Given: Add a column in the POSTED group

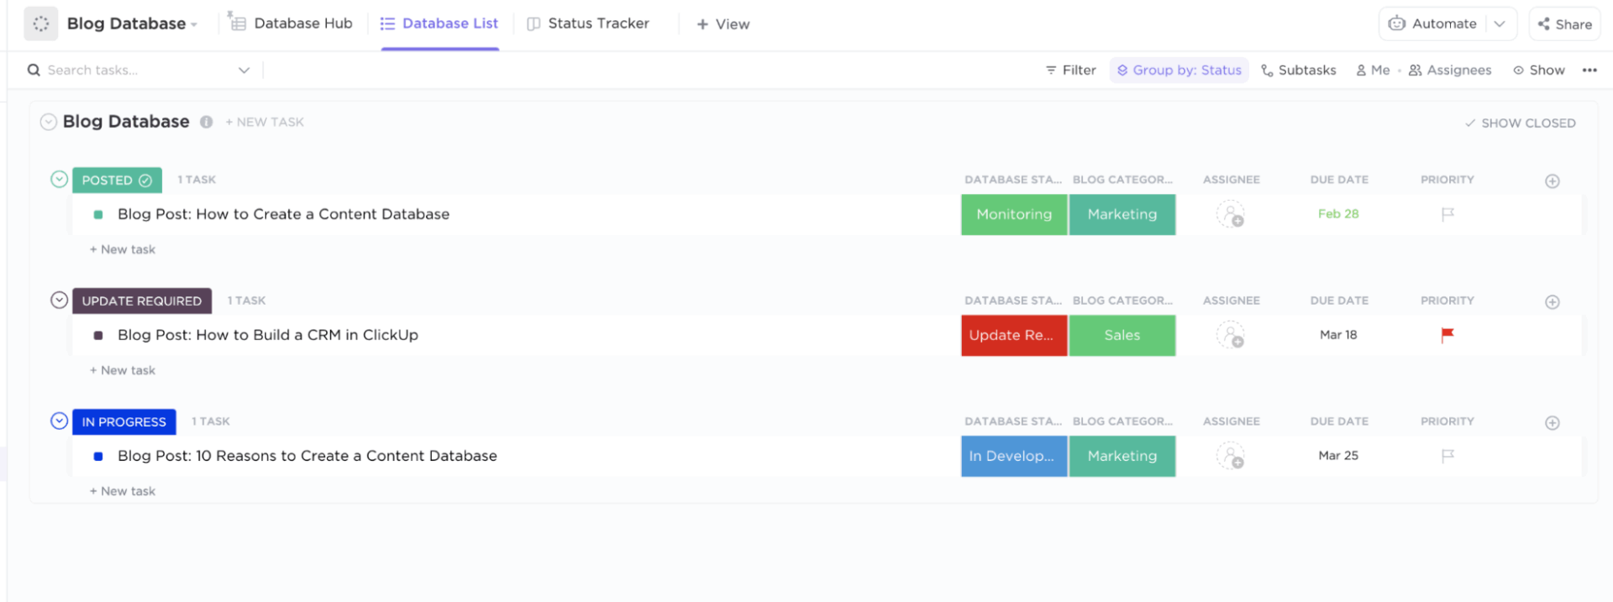Looking at the screenshot, I should (1553, 181).
